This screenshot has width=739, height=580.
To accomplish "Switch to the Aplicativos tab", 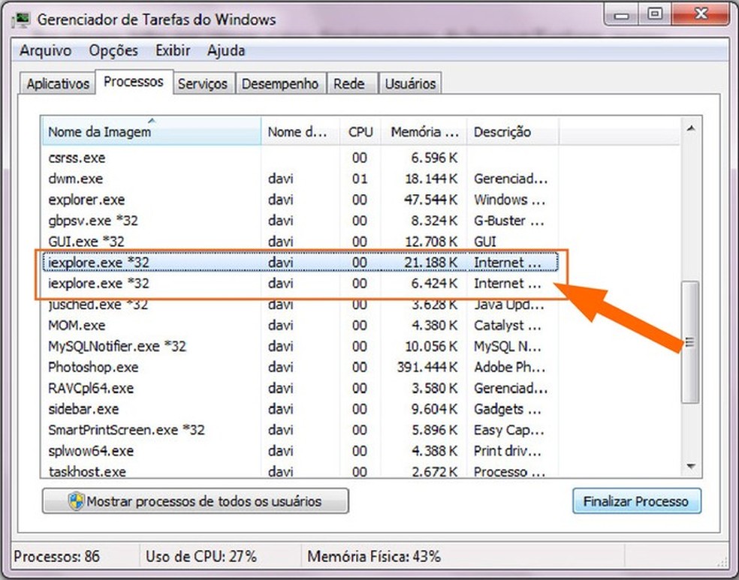I will pos(56,83).
